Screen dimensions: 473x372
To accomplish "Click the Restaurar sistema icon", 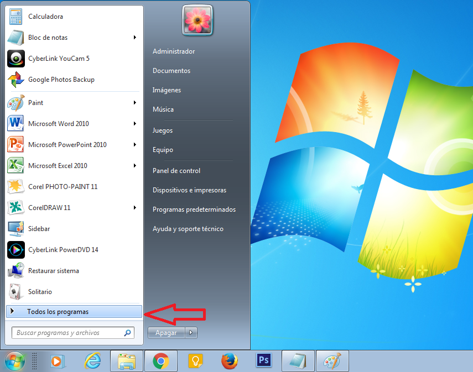I will [16, 271].
